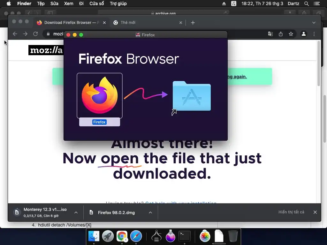
Task: Close the Download Firefox Browser tab
Action: [x=104, y=23]
